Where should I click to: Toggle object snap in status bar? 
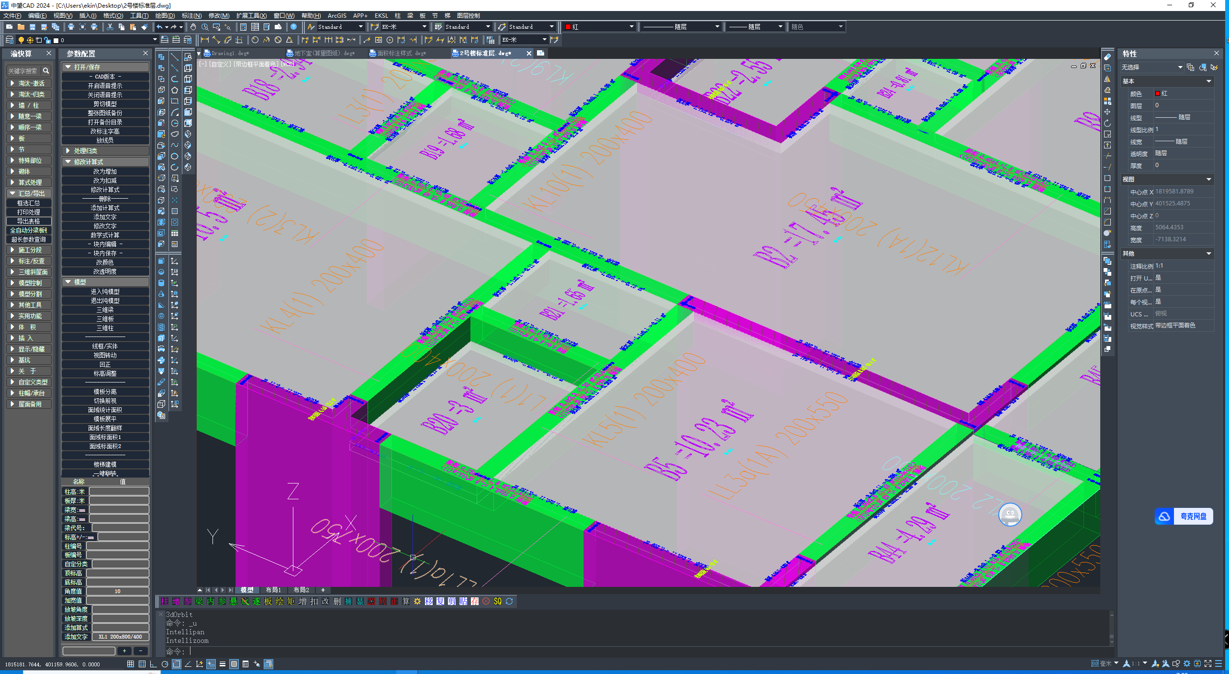coord(177,664)
